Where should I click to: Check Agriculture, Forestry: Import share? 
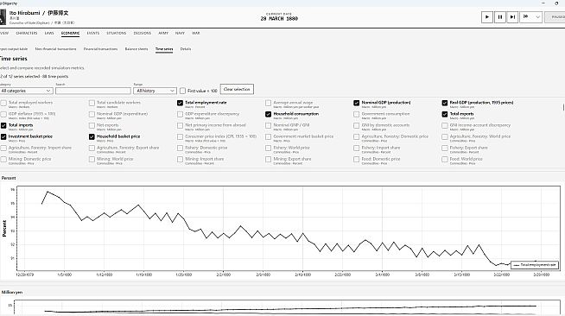pos(3,149)
